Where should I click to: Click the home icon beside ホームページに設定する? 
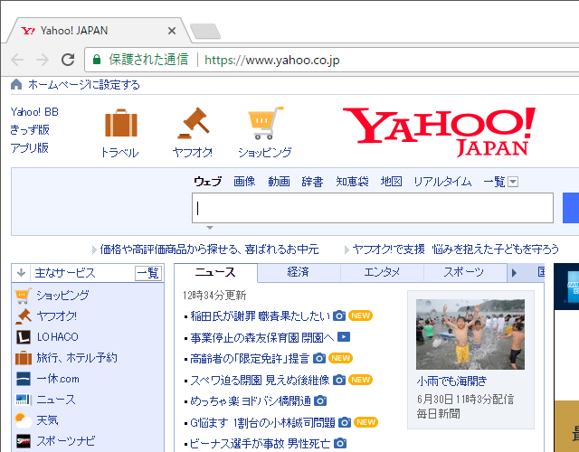tap(16, 84)
